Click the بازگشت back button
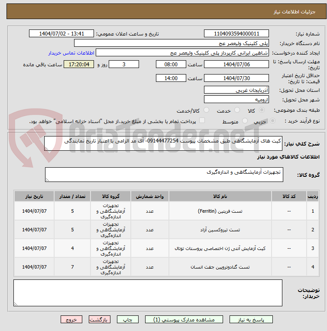This screenshot has width=327, height=331. coord(100,319)
